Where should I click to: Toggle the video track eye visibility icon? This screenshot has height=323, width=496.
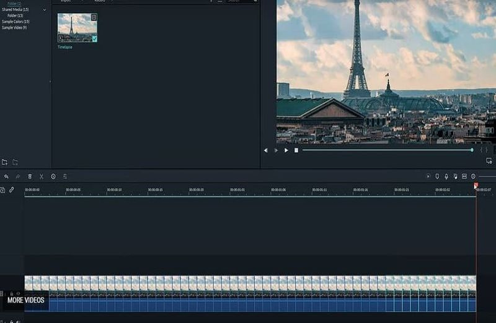(x=18, y=294)
